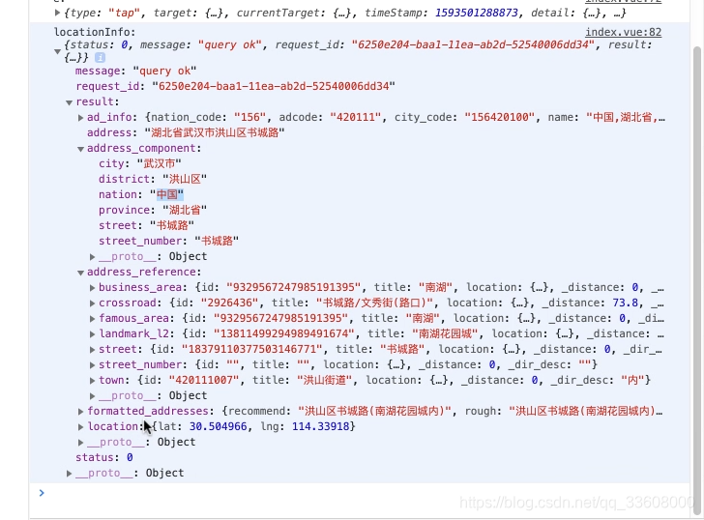Click the district "洪山区" value
Screen dimensions: 704x520
pyautogui.click(x=185, y=179)
